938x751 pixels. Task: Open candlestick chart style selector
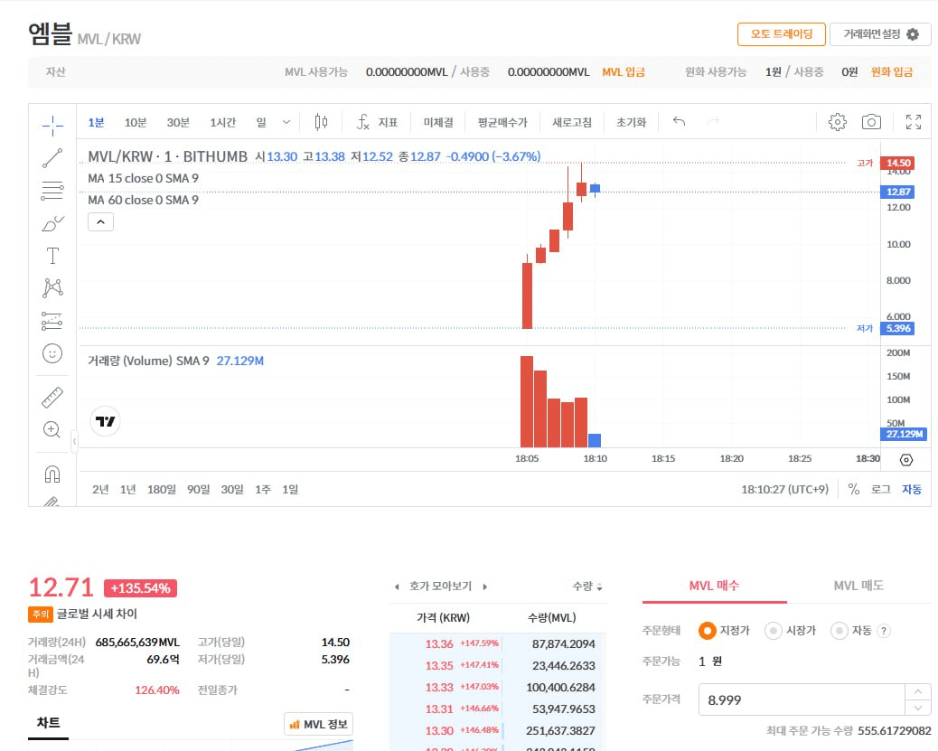pyautogui.click(x=321, y=122)
